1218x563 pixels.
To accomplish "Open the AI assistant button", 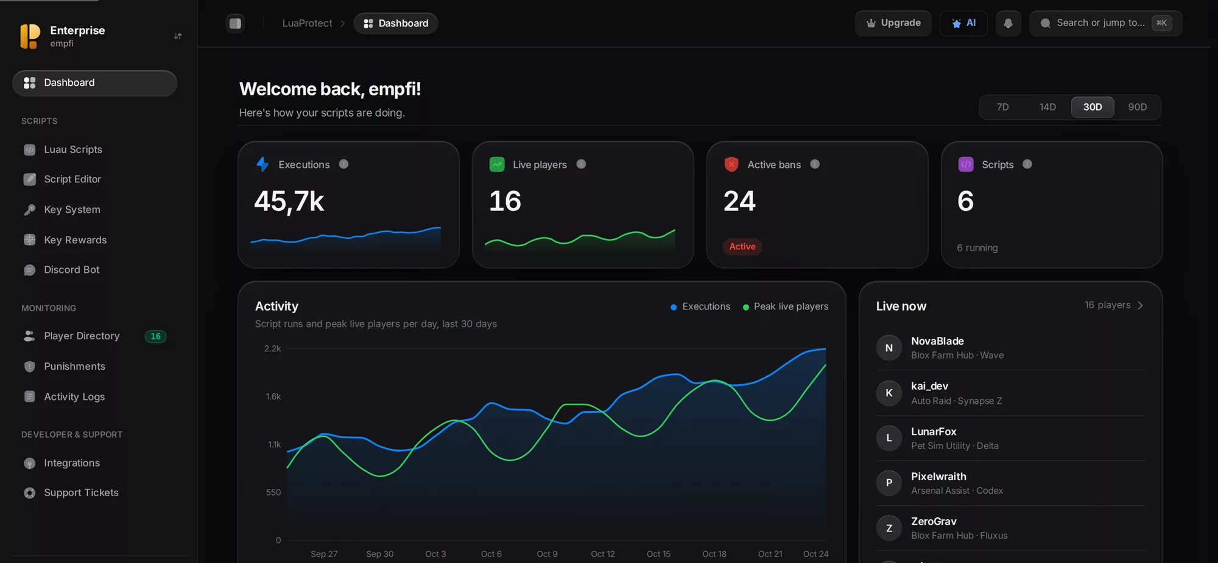I will pyautogui.click(x=963, y=23).
